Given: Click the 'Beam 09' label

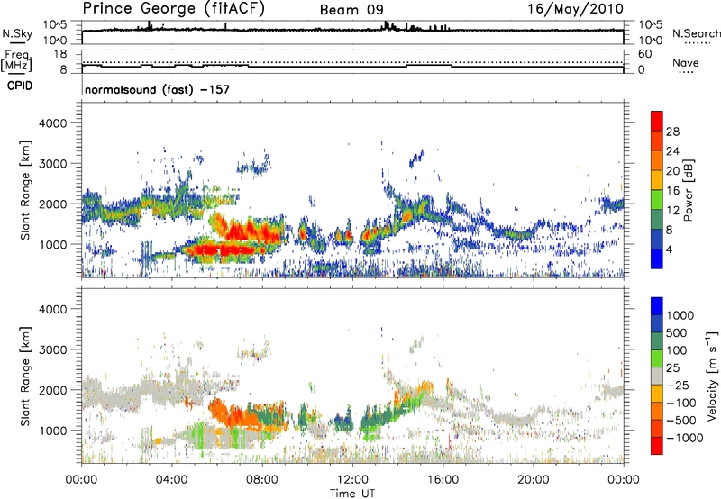Looking at the screenshot, I should pos(351,10).
